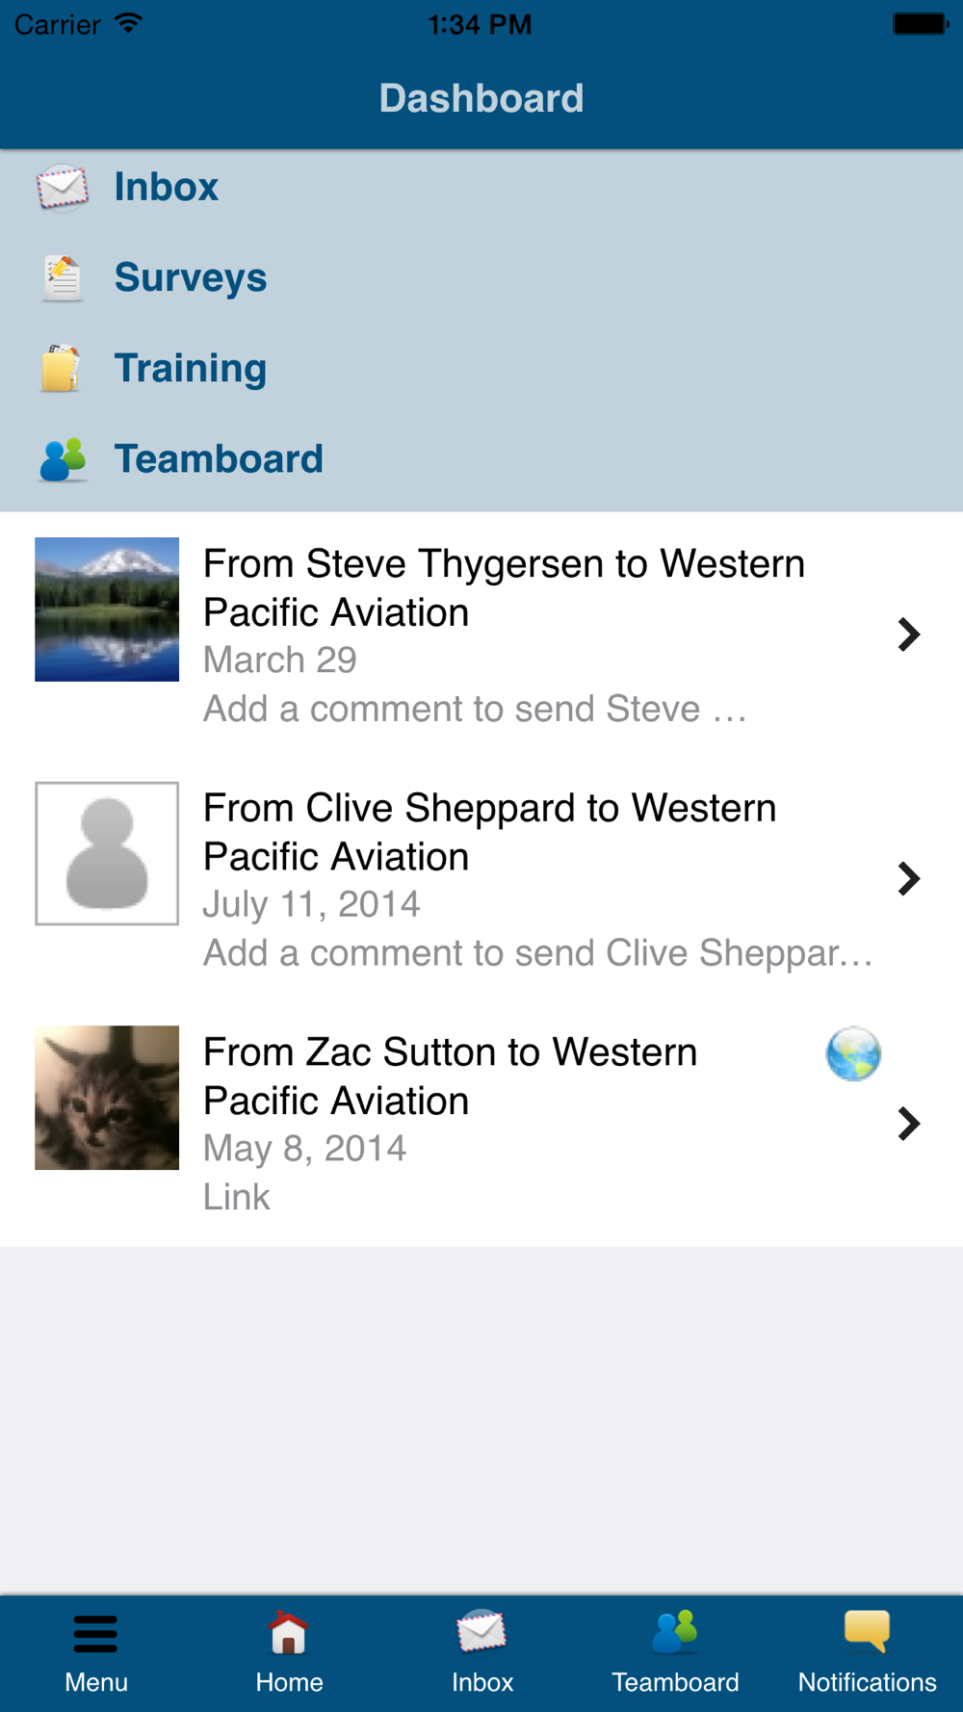This screenshot has height=1712, width=963.
Task: Tap the Teamboard people icon in dashboard list
Action: click(64, 459)
